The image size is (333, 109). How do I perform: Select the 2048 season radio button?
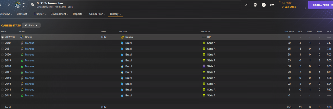pos(3,66)
